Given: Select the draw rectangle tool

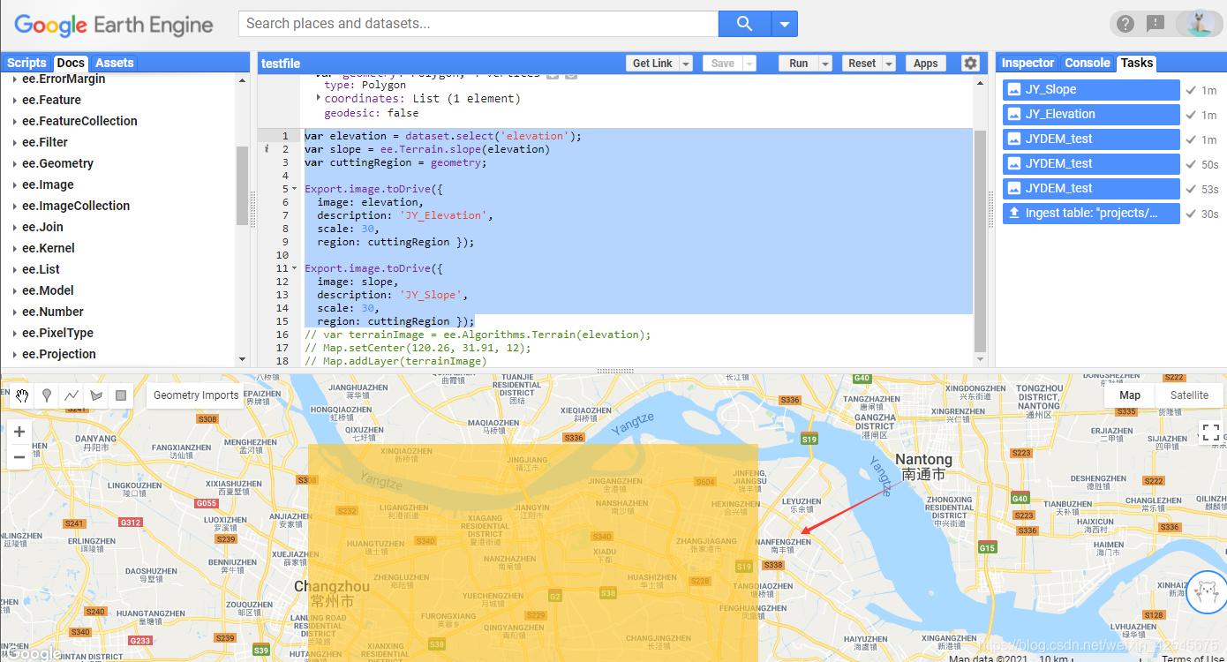Looking at the screenshot, I should coord(121,395).
